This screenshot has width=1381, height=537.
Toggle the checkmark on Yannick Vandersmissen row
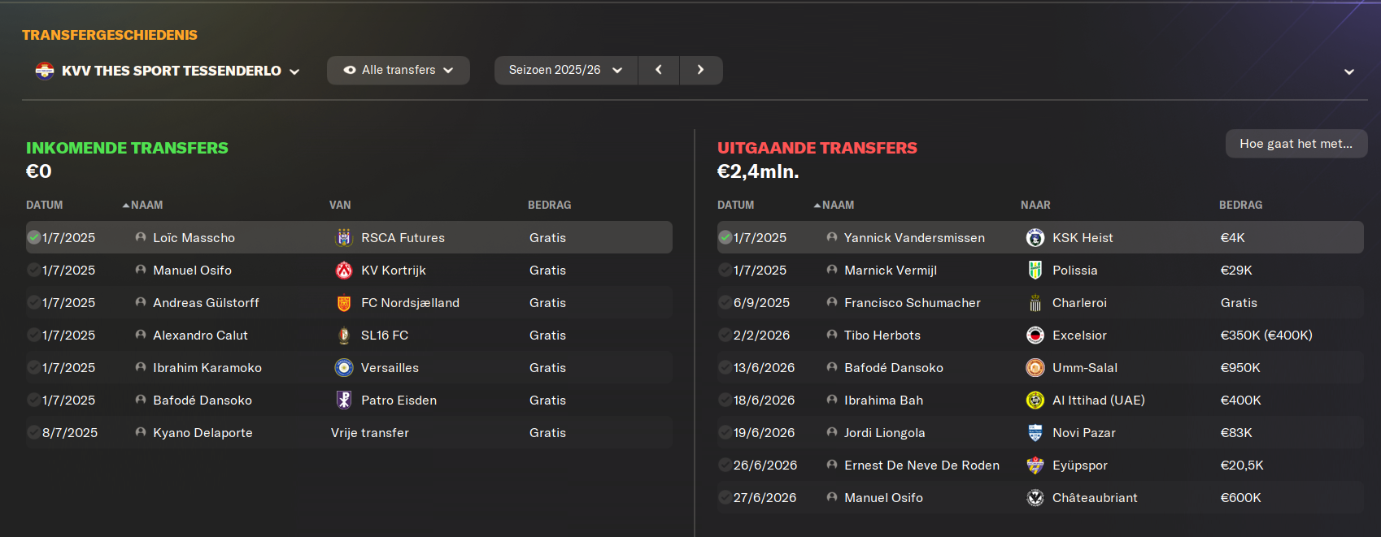[725, 237]
